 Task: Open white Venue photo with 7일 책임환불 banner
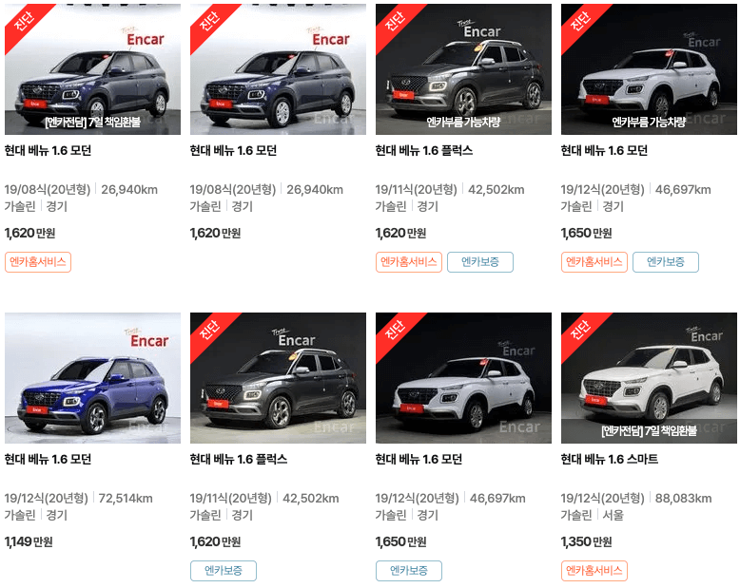649,378
